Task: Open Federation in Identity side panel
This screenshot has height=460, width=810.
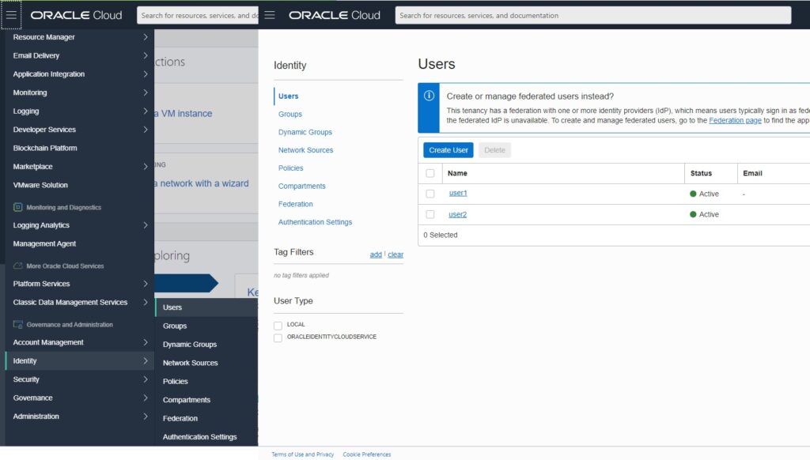Action: click(296, 205)
